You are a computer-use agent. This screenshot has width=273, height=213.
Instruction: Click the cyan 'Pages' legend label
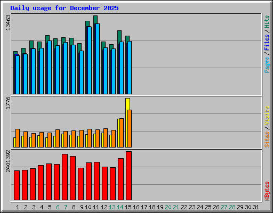(267, 65)
